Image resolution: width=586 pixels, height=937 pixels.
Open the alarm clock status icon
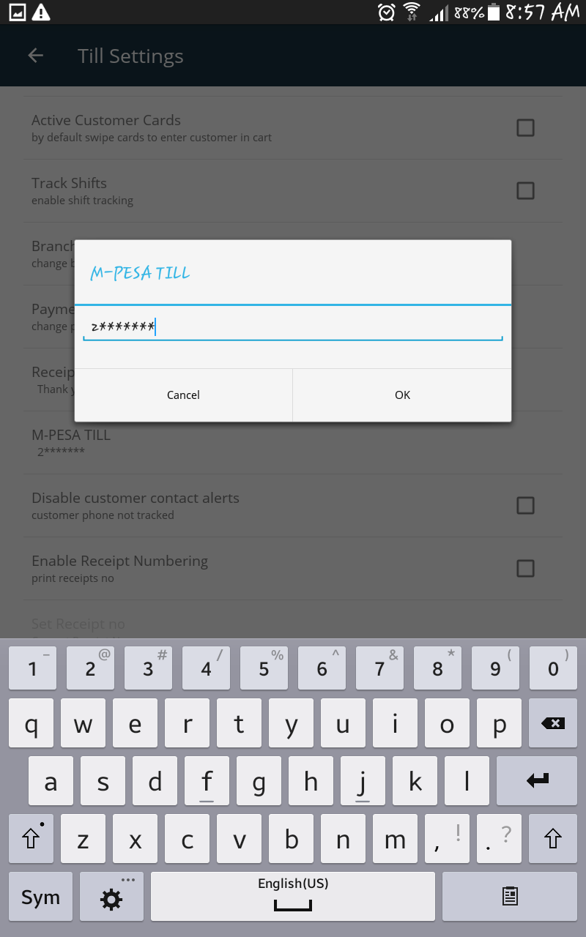click(386, 12)
